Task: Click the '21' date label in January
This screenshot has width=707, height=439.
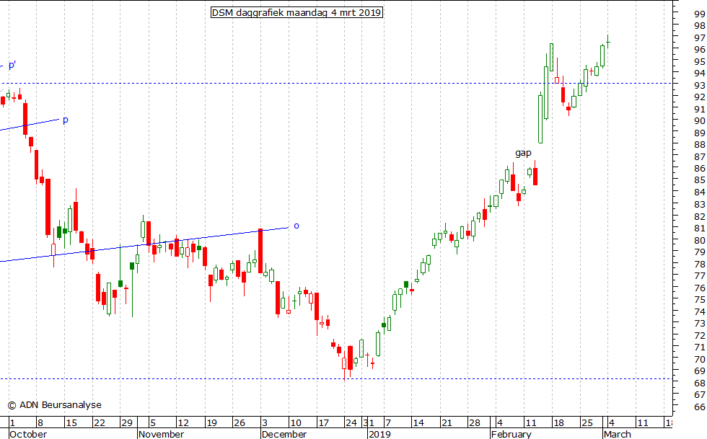Action: click(x=447, y=422)
